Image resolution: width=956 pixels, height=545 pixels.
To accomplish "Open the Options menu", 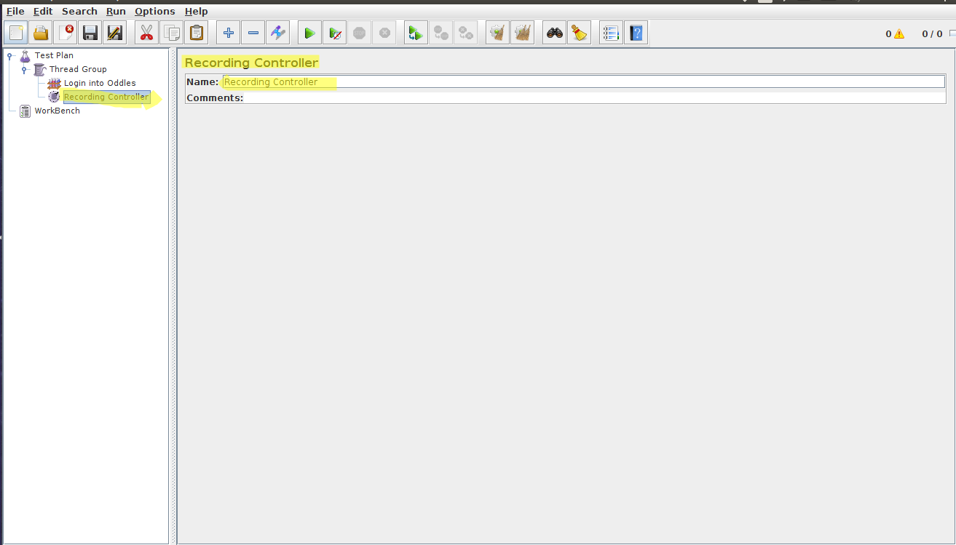I will (155, 11).
